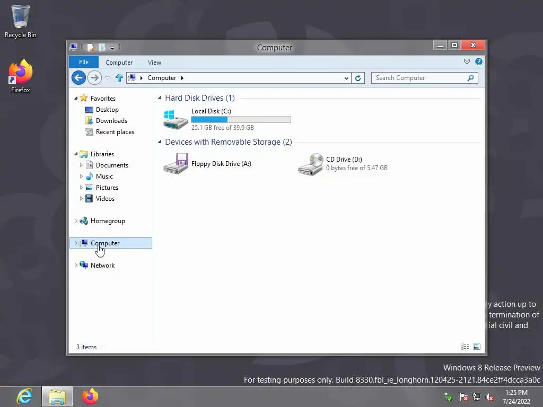Viewport: 543px width, 407px height.
Task: Open the File ribbon tab
Action: (83, 62)
